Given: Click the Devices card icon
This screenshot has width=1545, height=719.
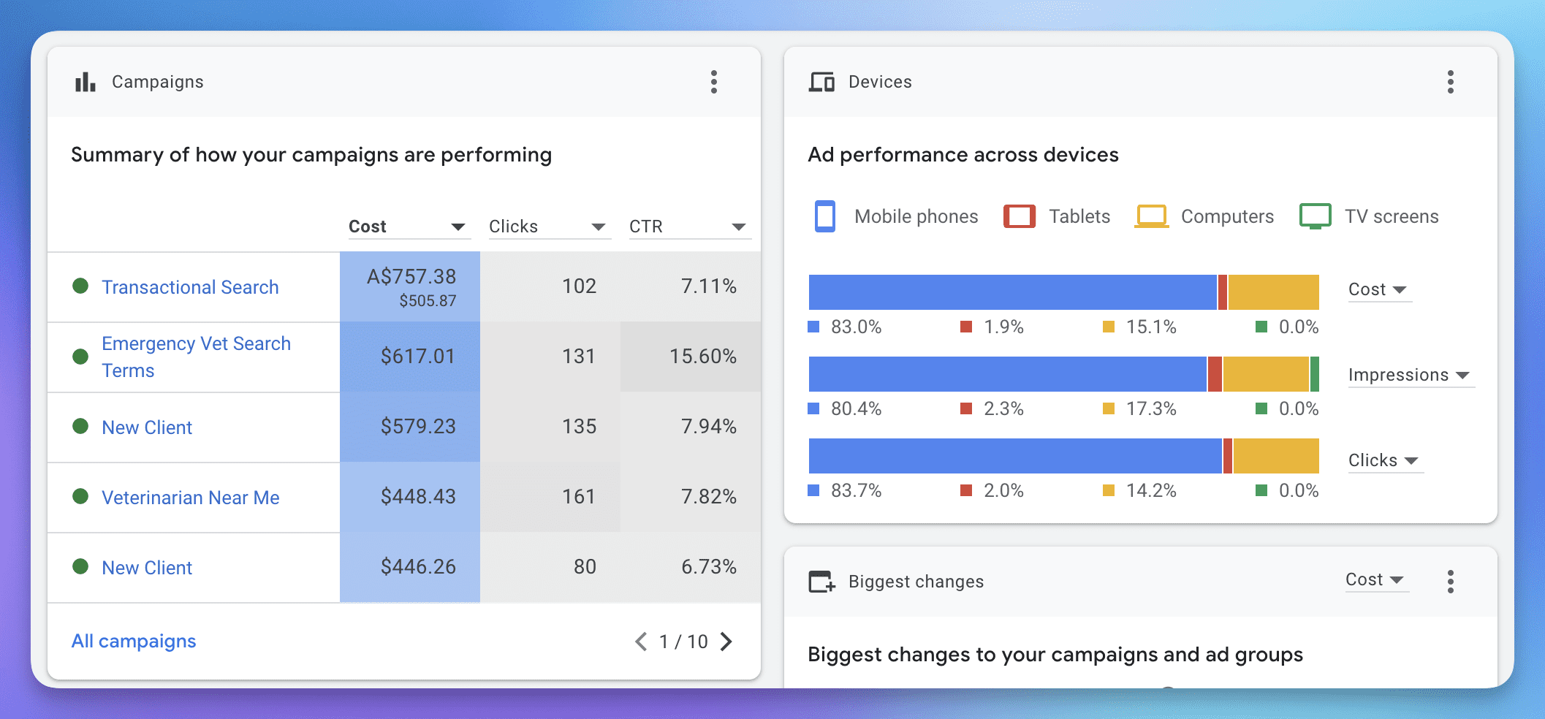Looking at the screenshot, I should click(x=821, y=82).
